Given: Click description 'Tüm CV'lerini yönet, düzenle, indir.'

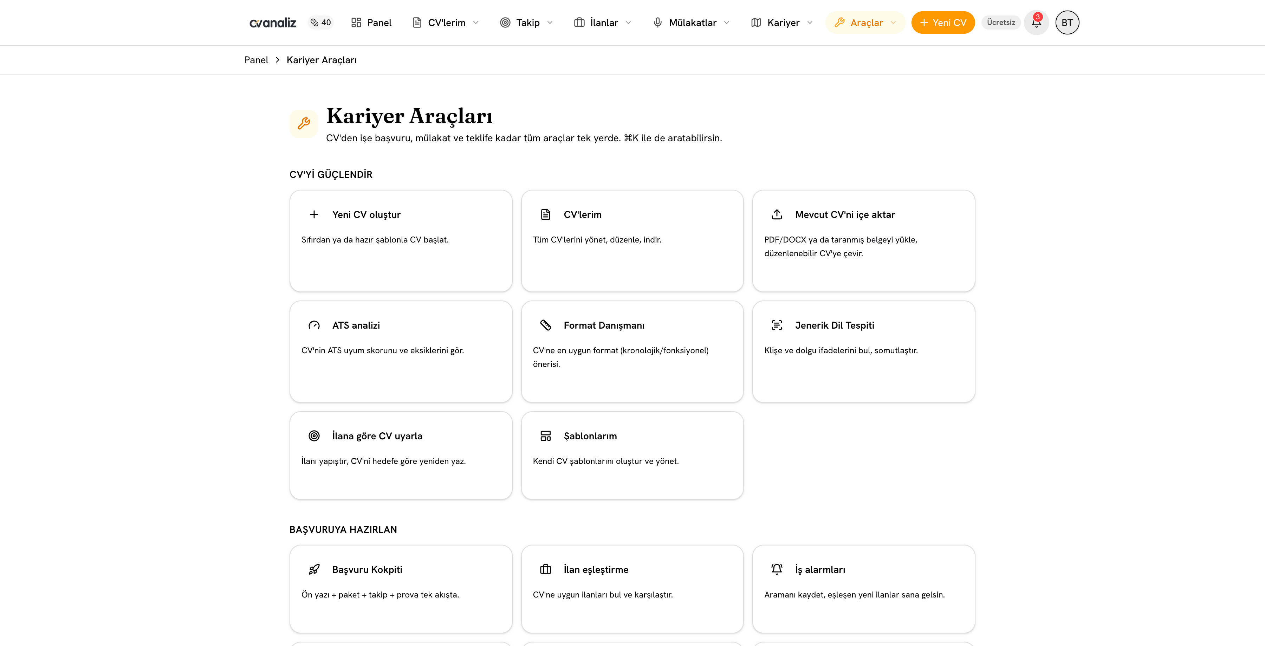Looking at the screenshot, I should 597,240.
